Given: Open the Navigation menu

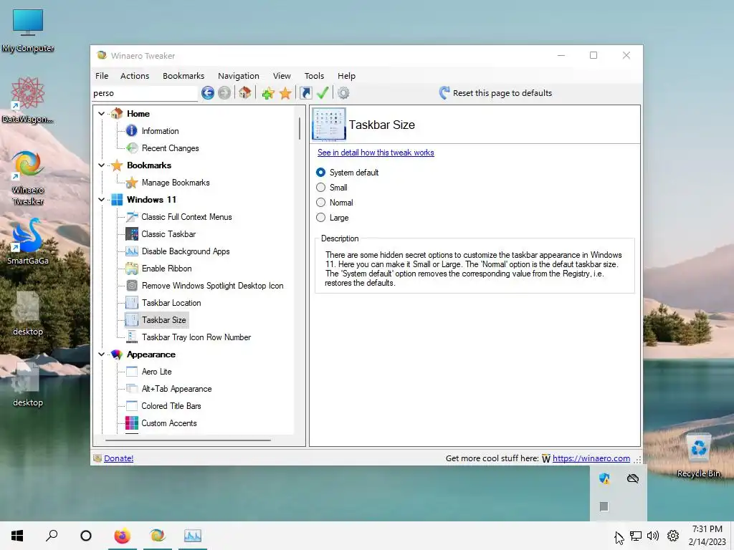Looking at the screenshot, I should click(x=238, y=76).
